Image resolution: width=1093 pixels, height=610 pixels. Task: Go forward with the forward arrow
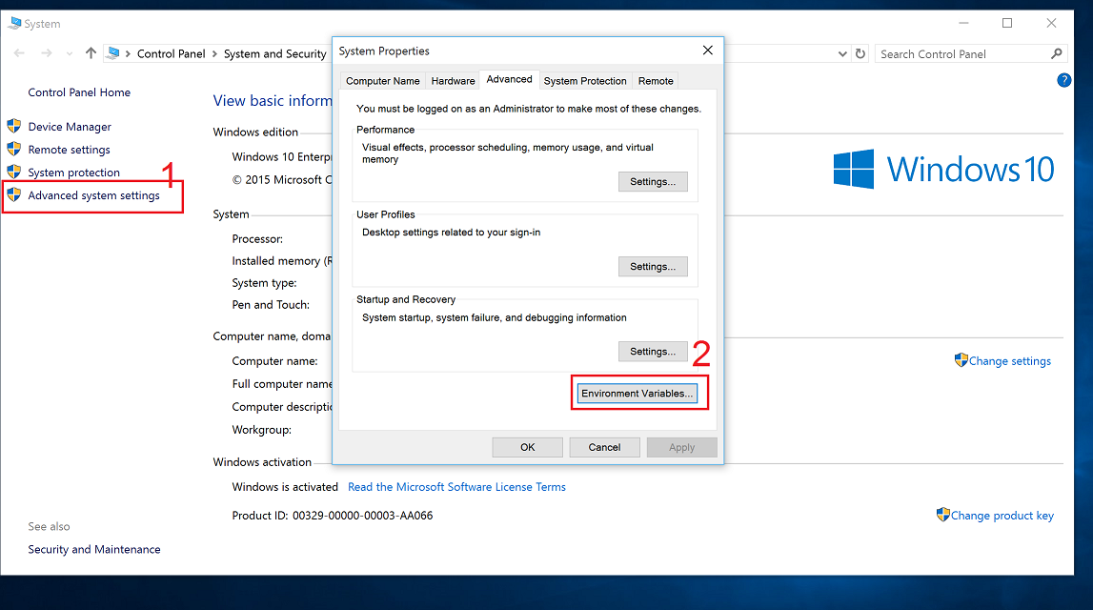click(46, 53)
